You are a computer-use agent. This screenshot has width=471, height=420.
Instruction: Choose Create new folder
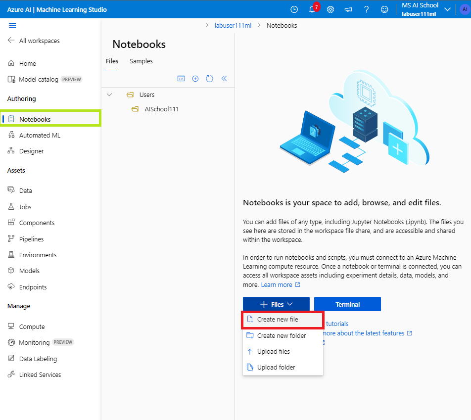click(283, 335)
